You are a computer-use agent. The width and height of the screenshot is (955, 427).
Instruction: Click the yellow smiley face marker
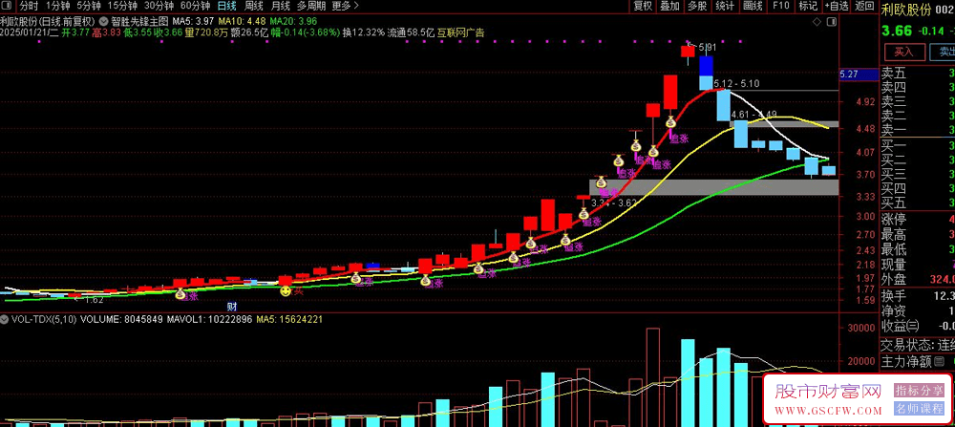click(285, 291)
